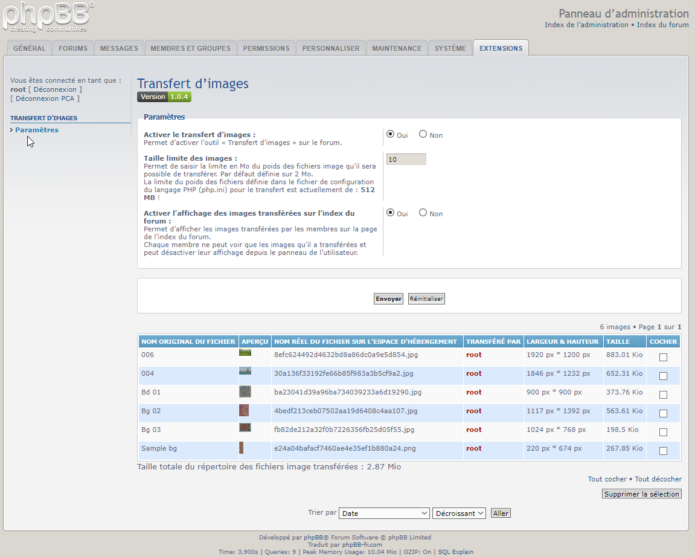Open thumbnail preview of Bg 03
Image resolution: width=695 pixels, height=557 pixels.
pyautogui.click(x=245, y=428)
